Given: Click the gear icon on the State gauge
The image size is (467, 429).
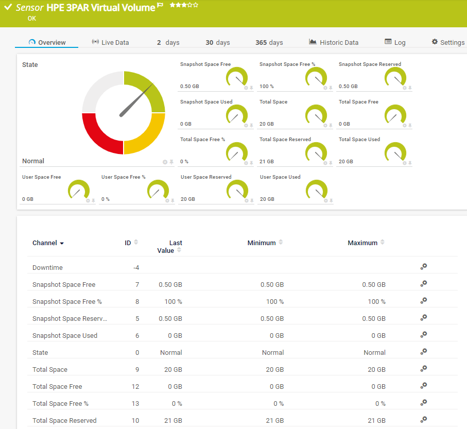Looking at the screenshot, I should click(165, 162).
